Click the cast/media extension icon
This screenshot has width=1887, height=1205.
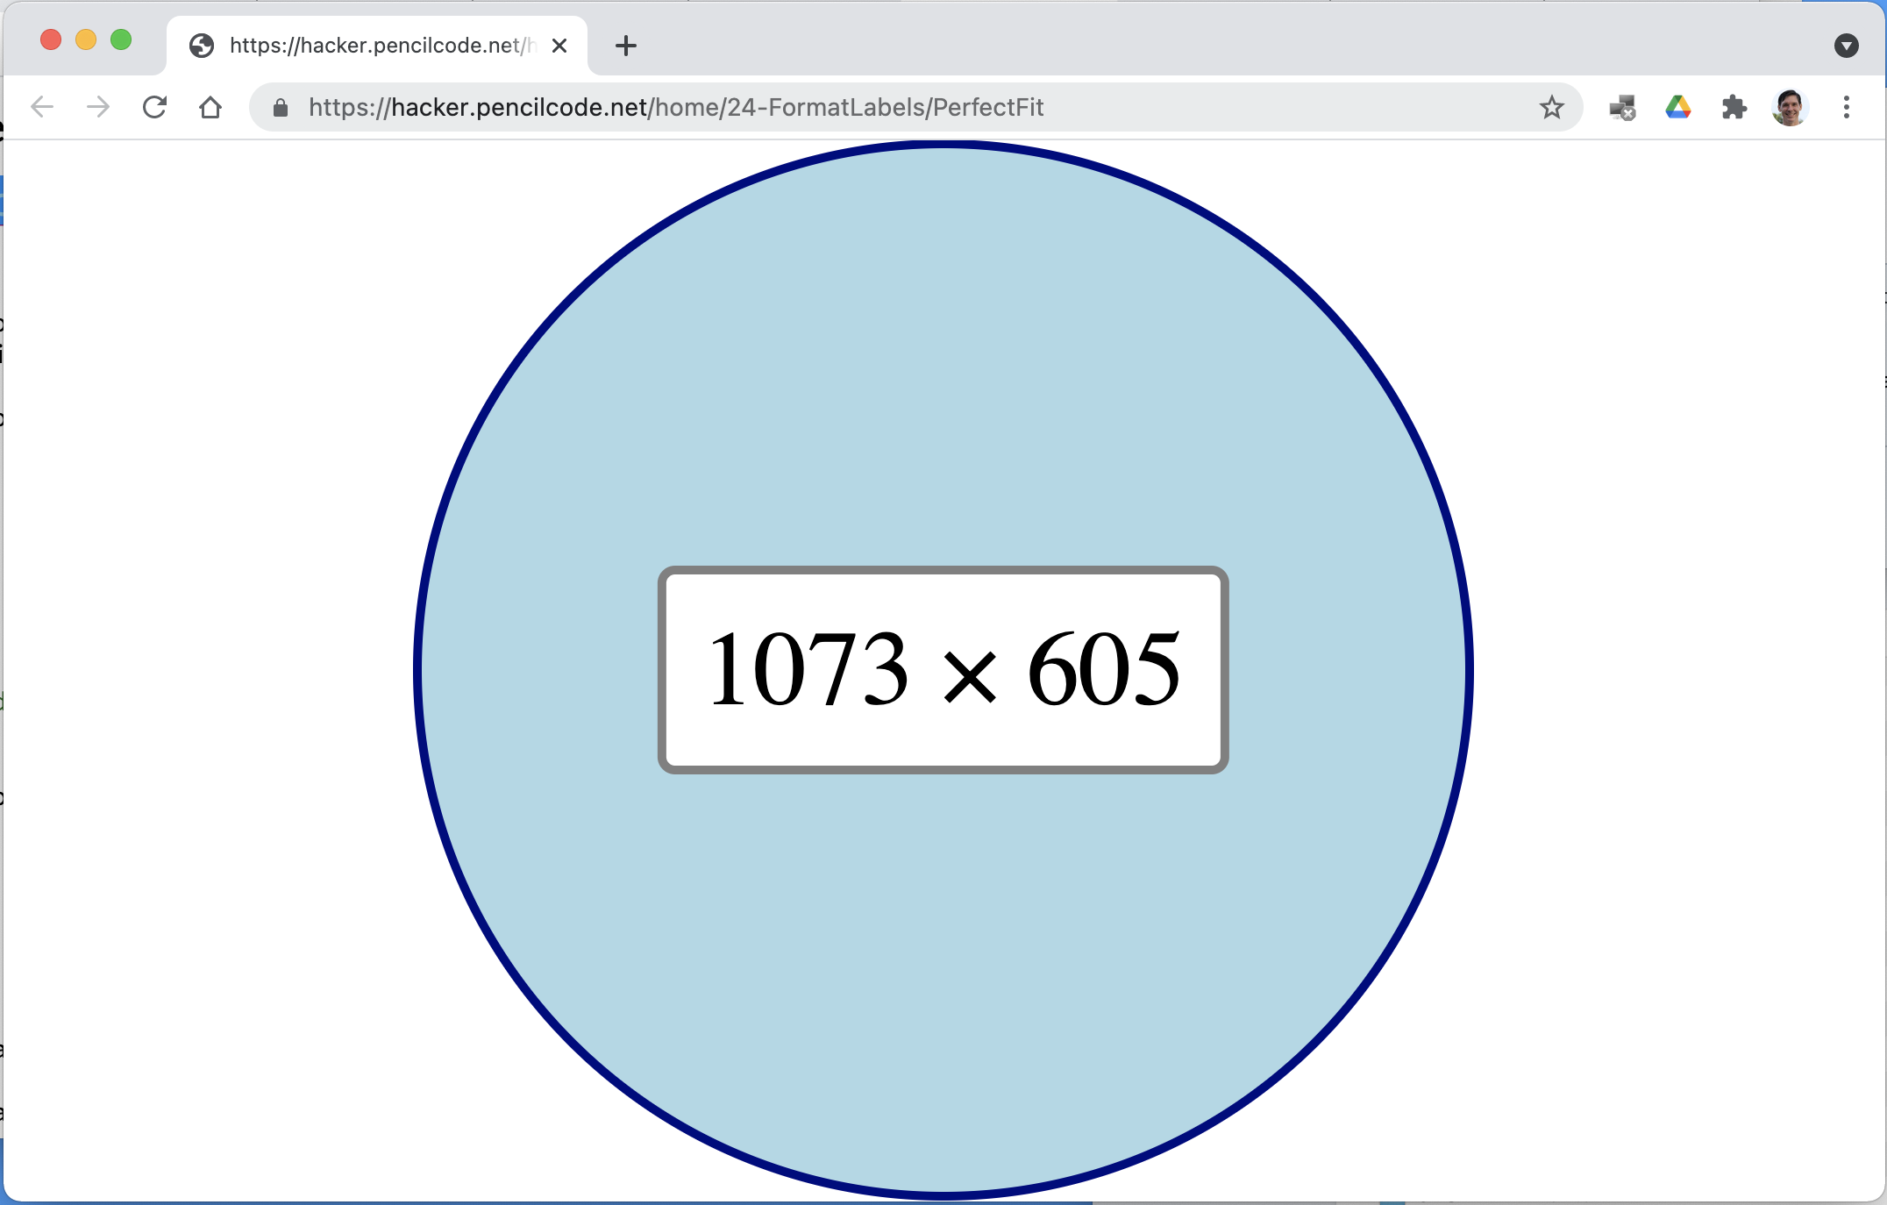coord(1621,107)
